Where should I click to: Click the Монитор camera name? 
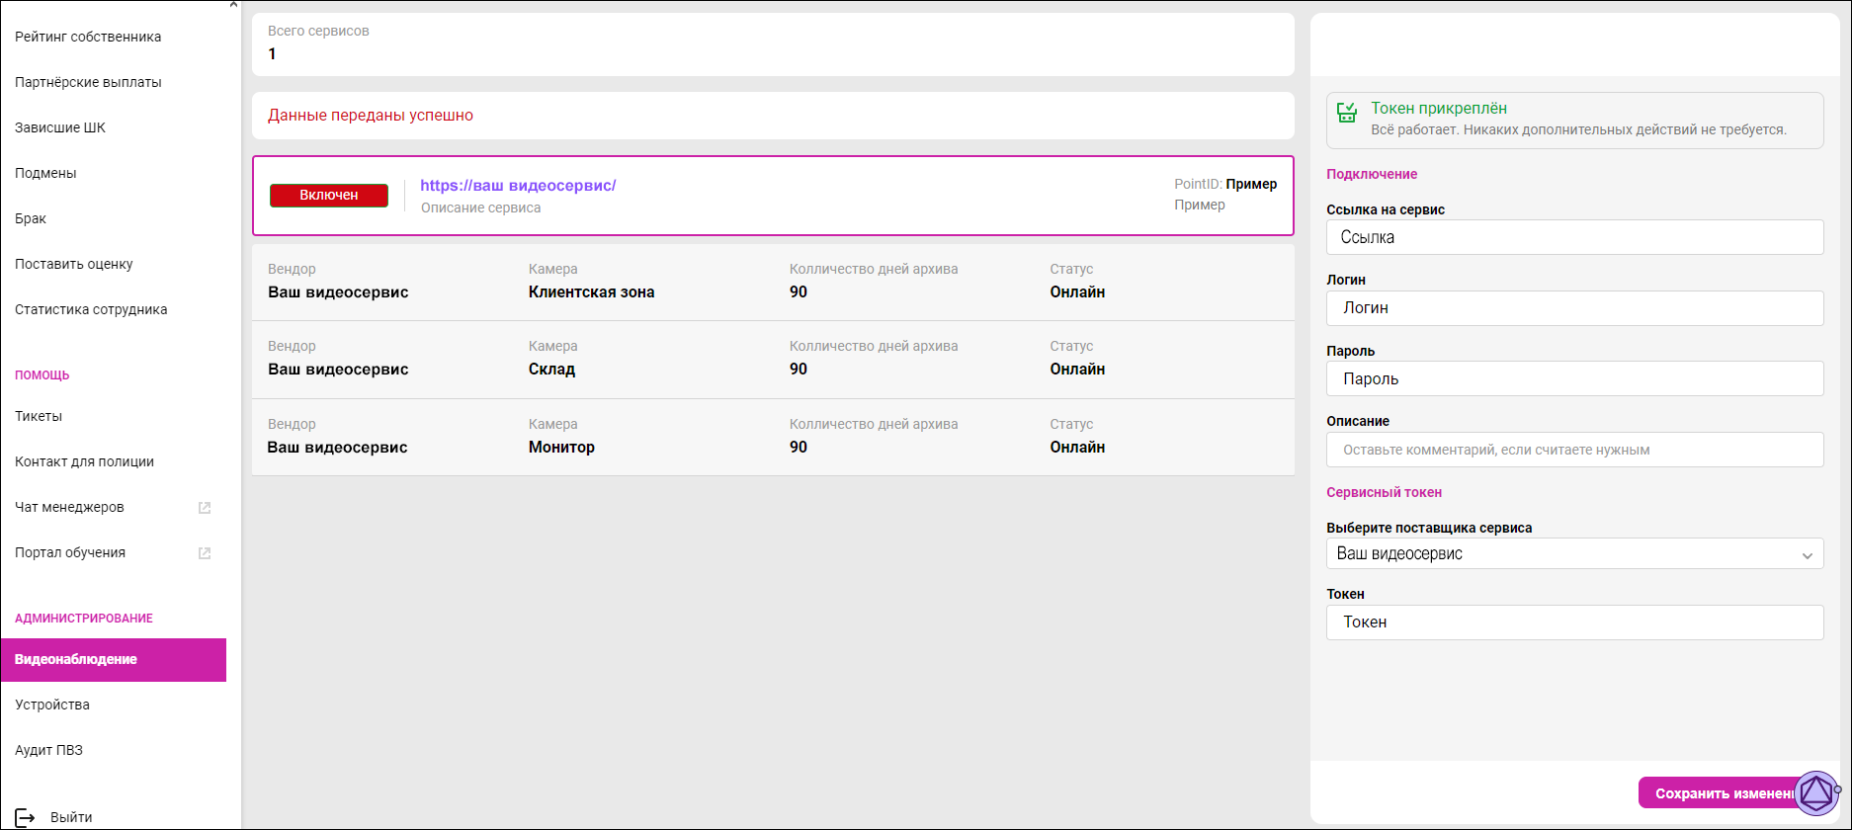click(561, 447)
